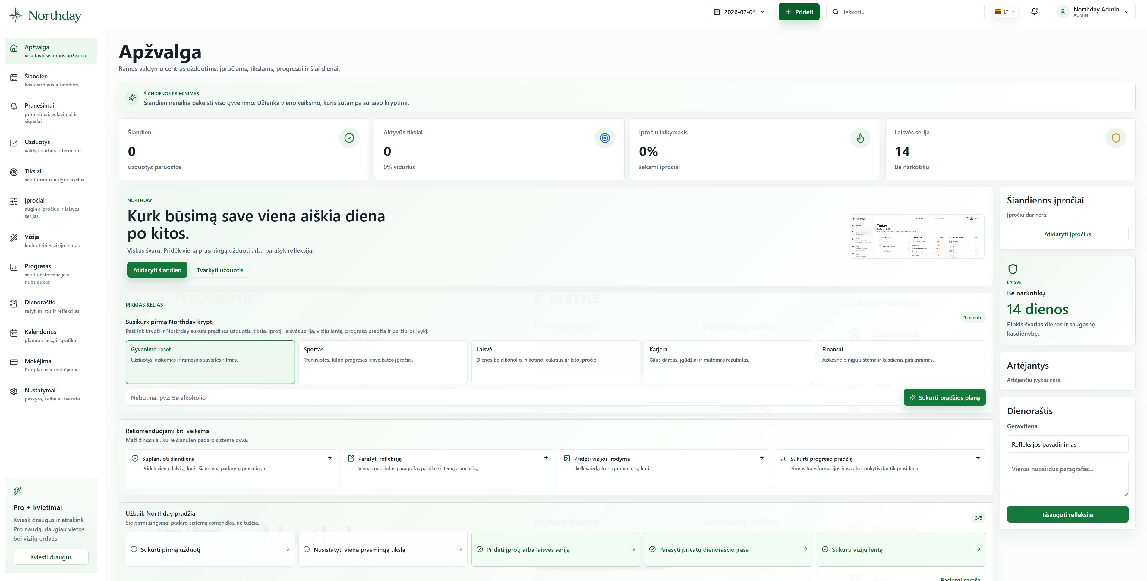The image size is (1147, 581).
Task: Click the Today preview thumbnail in hero banner
Action: [x=916, y=236]
